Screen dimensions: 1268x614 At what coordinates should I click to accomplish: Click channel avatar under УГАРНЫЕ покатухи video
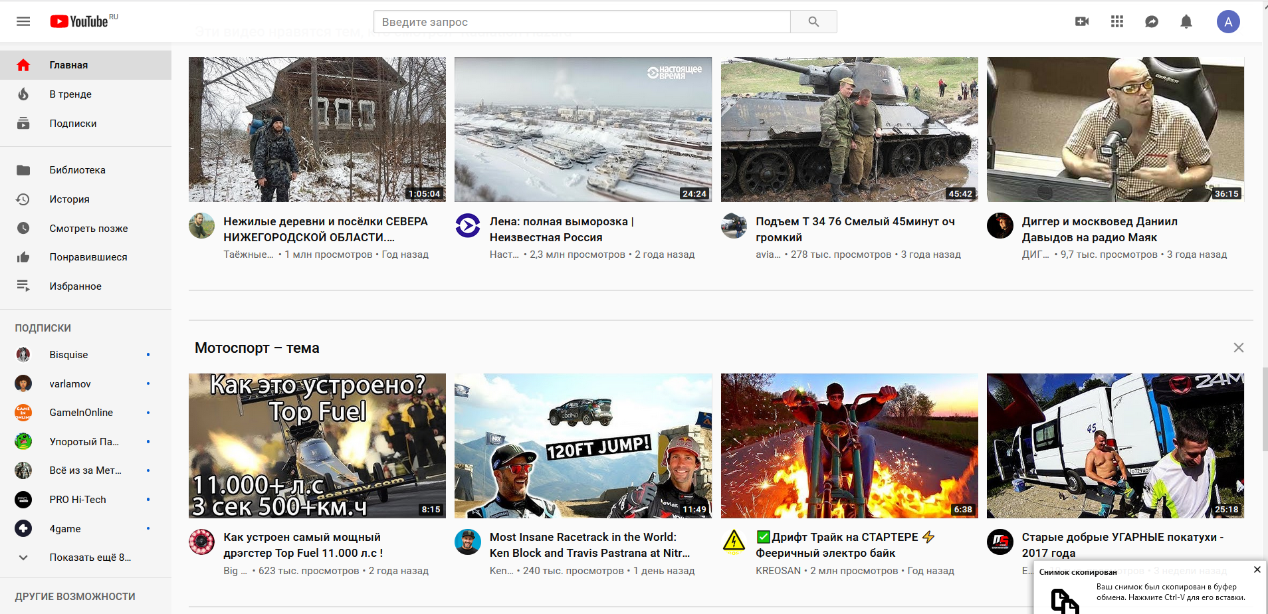pos(1000,542)
